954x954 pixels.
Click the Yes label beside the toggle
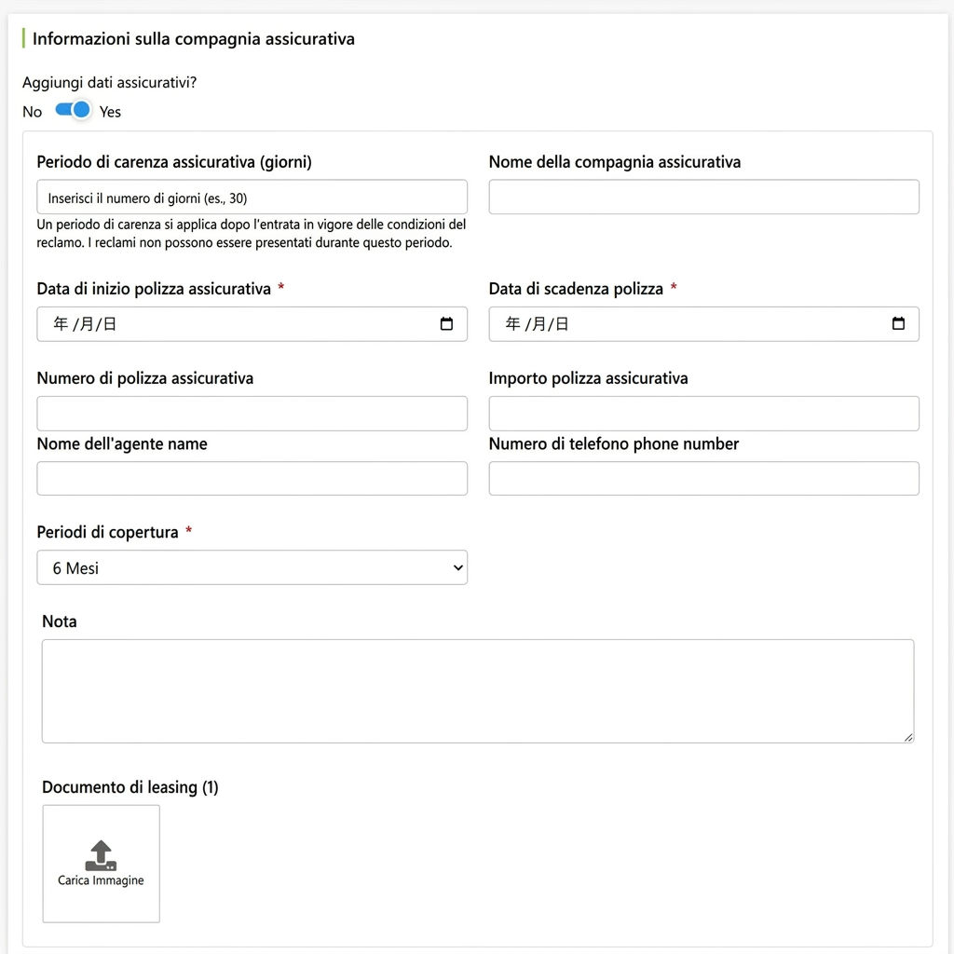[110, 112]
